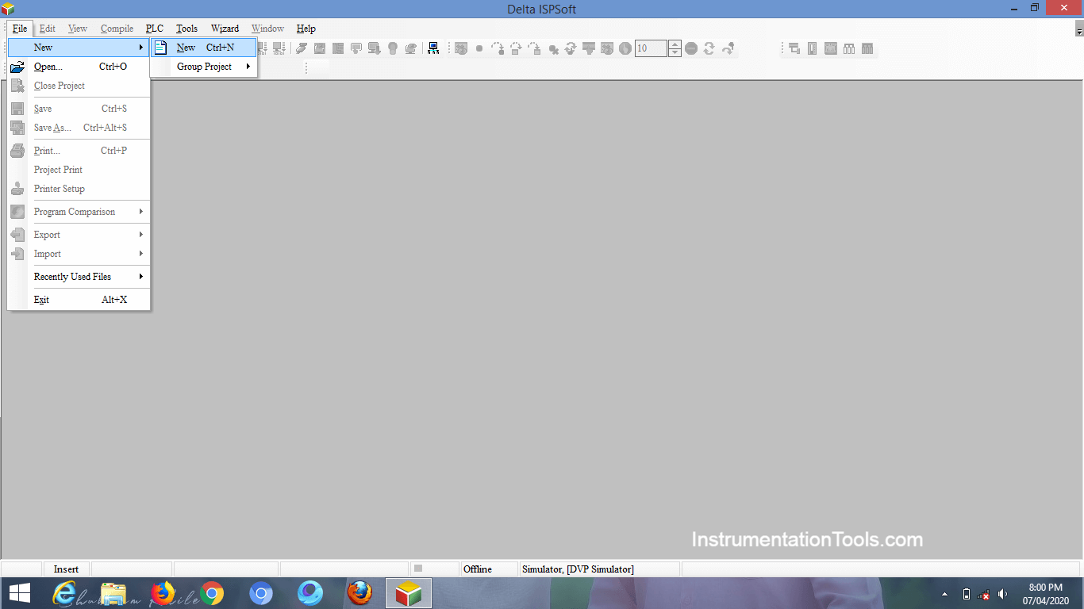Click the Insert status bar entry
Viewport: 1084px width, 609px height.
[x=67, y=569]
